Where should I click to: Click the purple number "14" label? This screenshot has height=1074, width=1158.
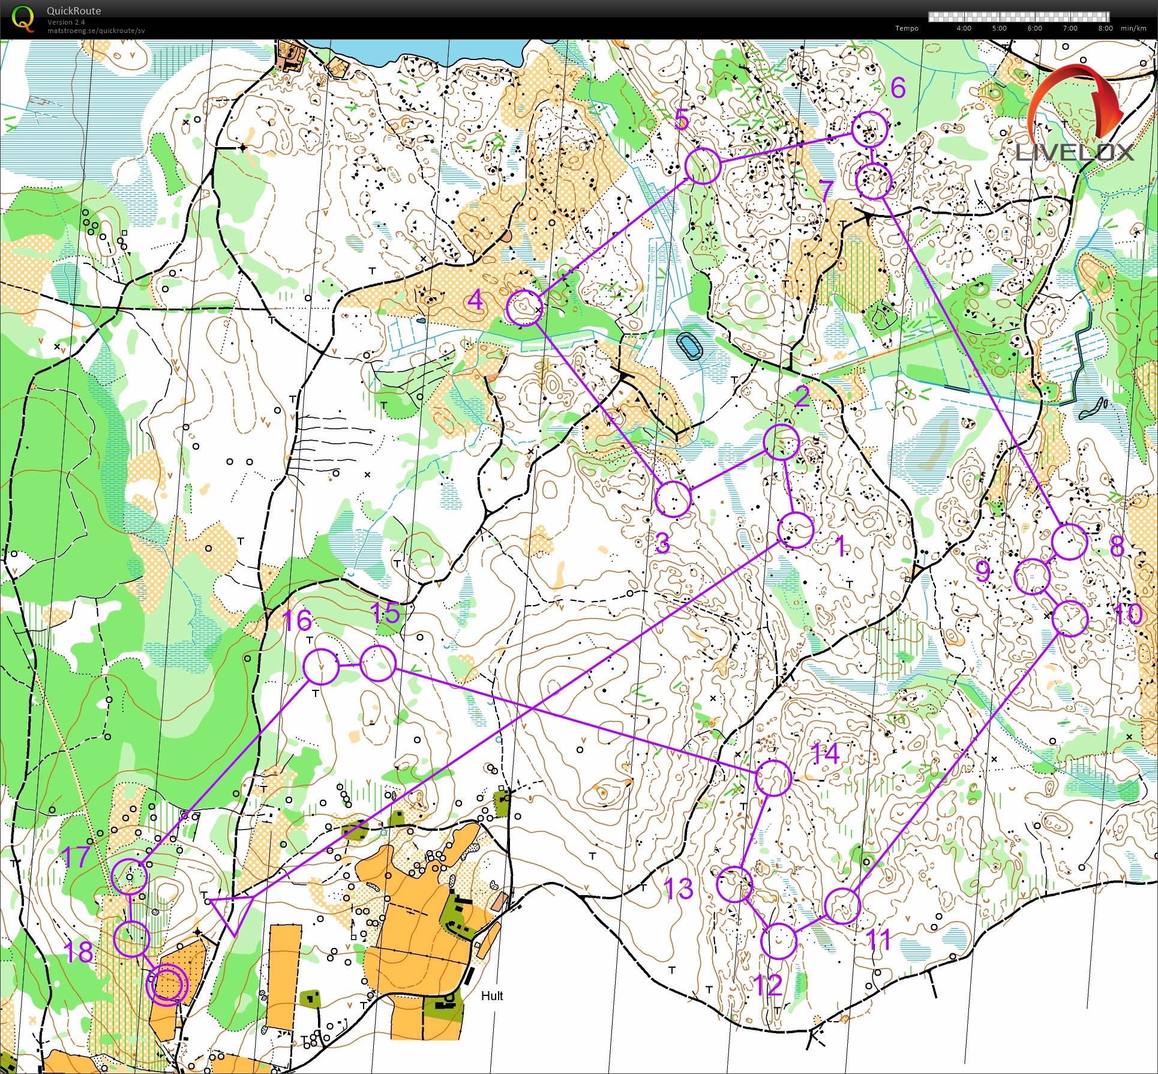[x=825, y=753]
